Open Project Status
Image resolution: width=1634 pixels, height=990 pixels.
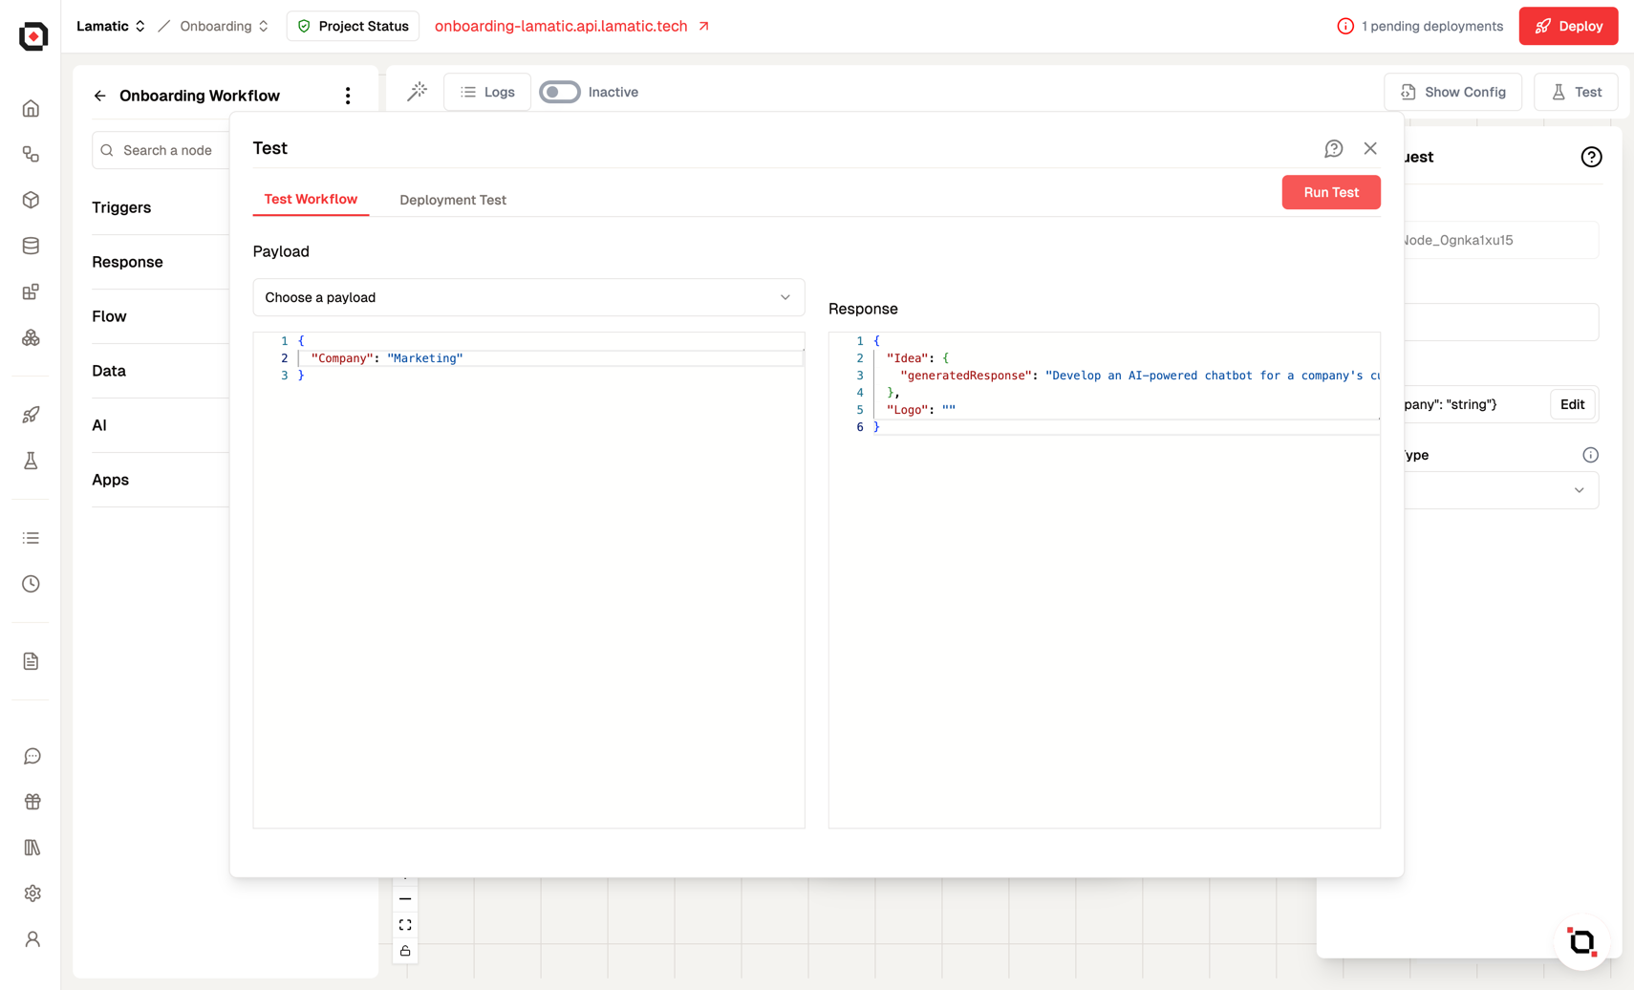click(x=353, y=27)
